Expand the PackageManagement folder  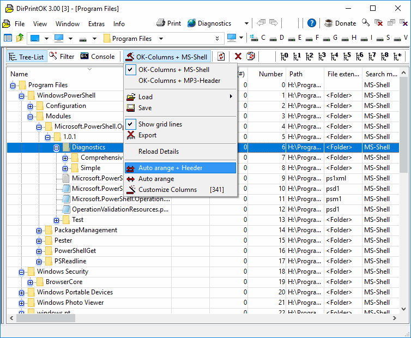[39, 231]
